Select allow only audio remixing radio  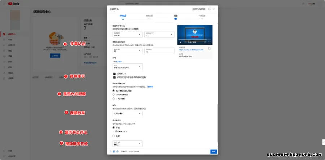[113, 95]
